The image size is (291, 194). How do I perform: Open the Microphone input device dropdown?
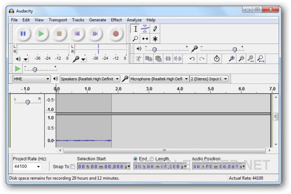point(159,79)
